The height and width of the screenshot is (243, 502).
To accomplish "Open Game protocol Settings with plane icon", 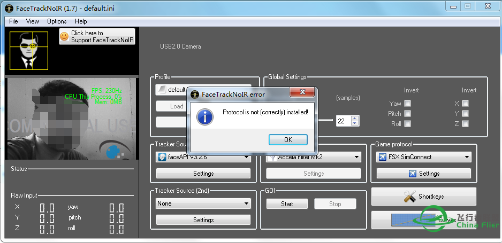I will tap(423, 174).
